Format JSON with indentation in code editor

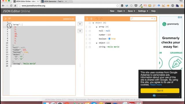click(x=5, y=18)
